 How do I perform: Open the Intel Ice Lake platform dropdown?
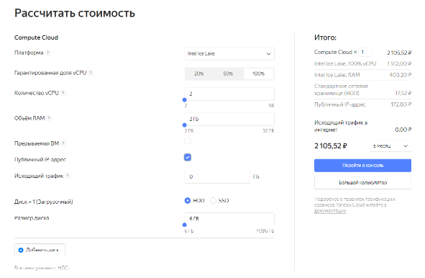tap(229, 53)
